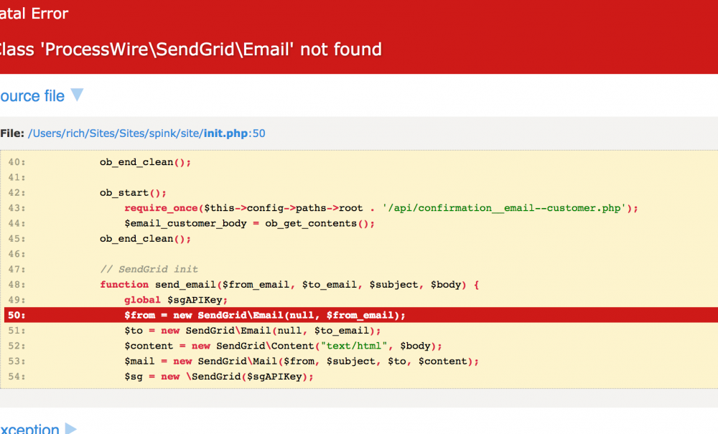Click the '// SendGrid init' comment
The image size is (718, 434).
pyautogui.click(x=149, y=270)
